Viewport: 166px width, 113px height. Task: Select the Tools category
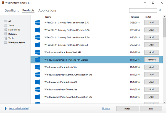pyautogui.click(x=11, y=38)
